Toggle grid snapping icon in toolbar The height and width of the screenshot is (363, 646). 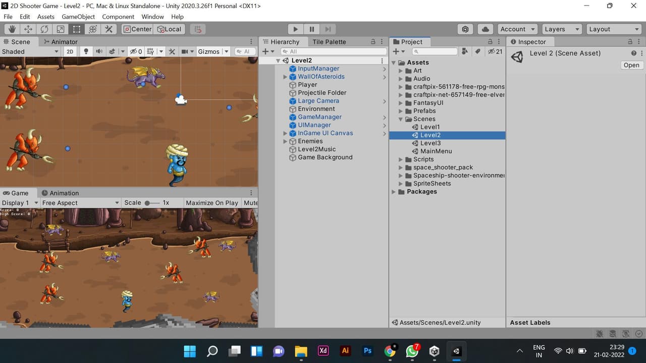(x=198, y=29)
